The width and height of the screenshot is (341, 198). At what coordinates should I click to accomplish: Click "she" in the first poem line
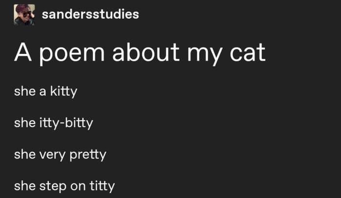tap(25, 91)
